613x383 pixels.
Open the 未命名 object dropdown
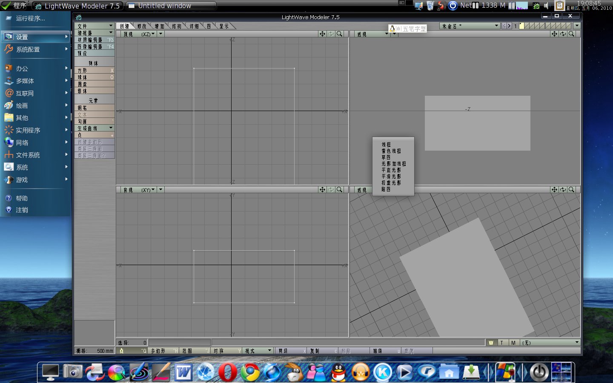pos(470,26)
